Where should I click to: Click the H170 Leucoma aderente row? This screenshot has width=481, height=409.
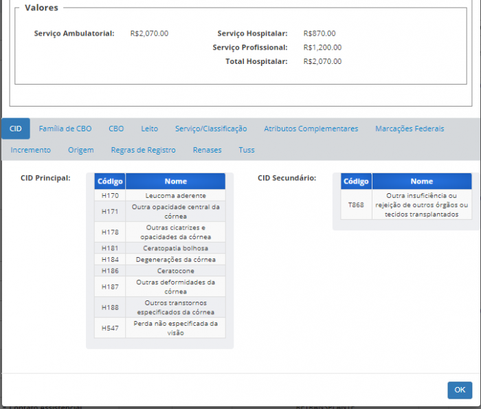coord(159,196)
